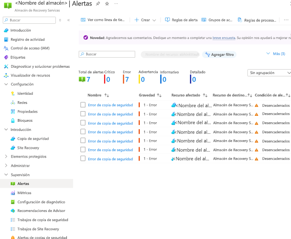291x239 pixels.
Task: Click the alerts Buscar search field
Action: (x=107, y=54)
